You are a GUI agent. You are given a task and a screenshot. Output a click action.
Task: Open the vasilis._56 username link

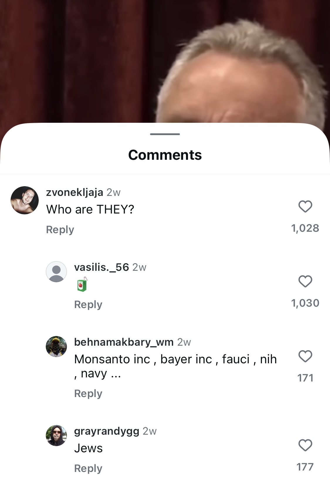click(101, 267)
